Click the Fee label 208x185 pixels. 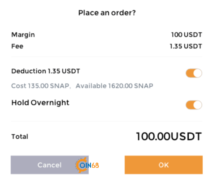[x=17, y=46]
